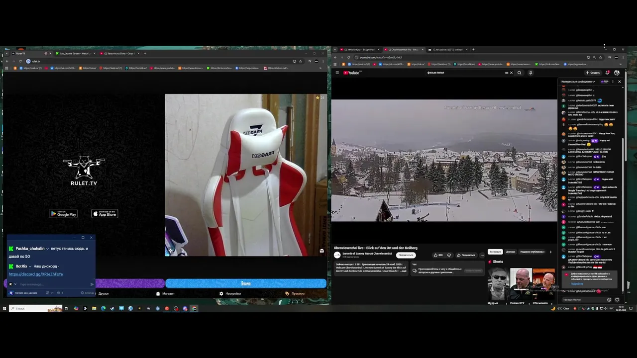Reload the rulet.tv page

pyautogui.click(x=20, y=61)
